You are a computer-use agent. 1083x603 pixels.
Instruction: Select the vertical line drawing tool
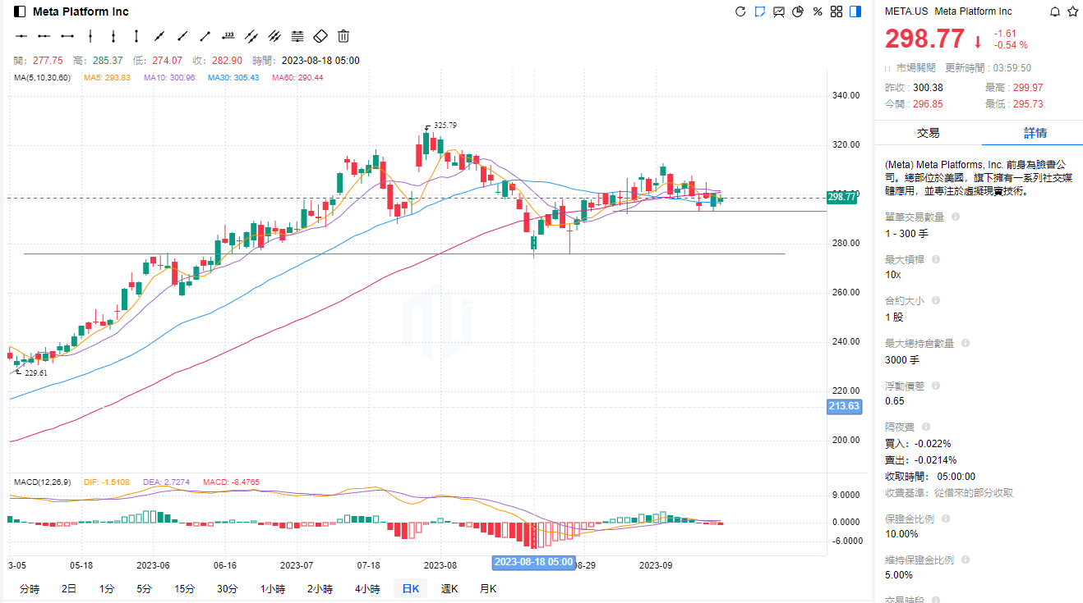90,36
